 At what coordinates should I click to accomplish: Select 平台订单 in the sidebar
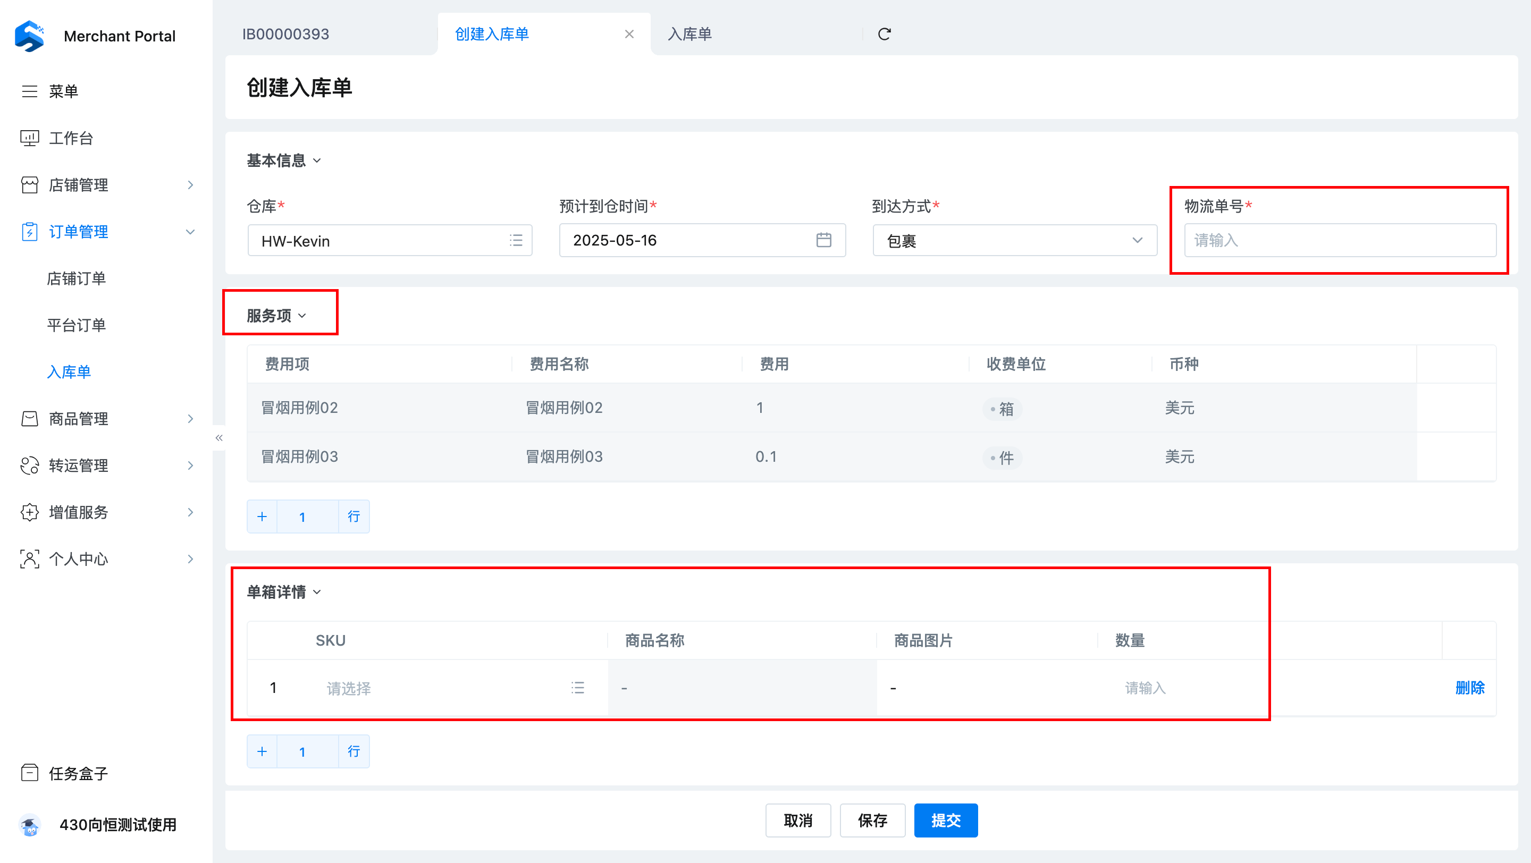coord(76,325)
